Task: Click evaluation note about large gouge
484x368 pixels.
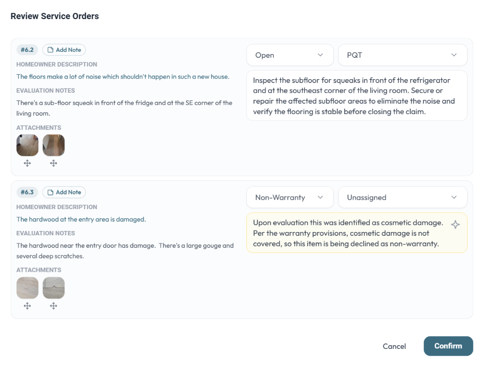Action: 125,251
